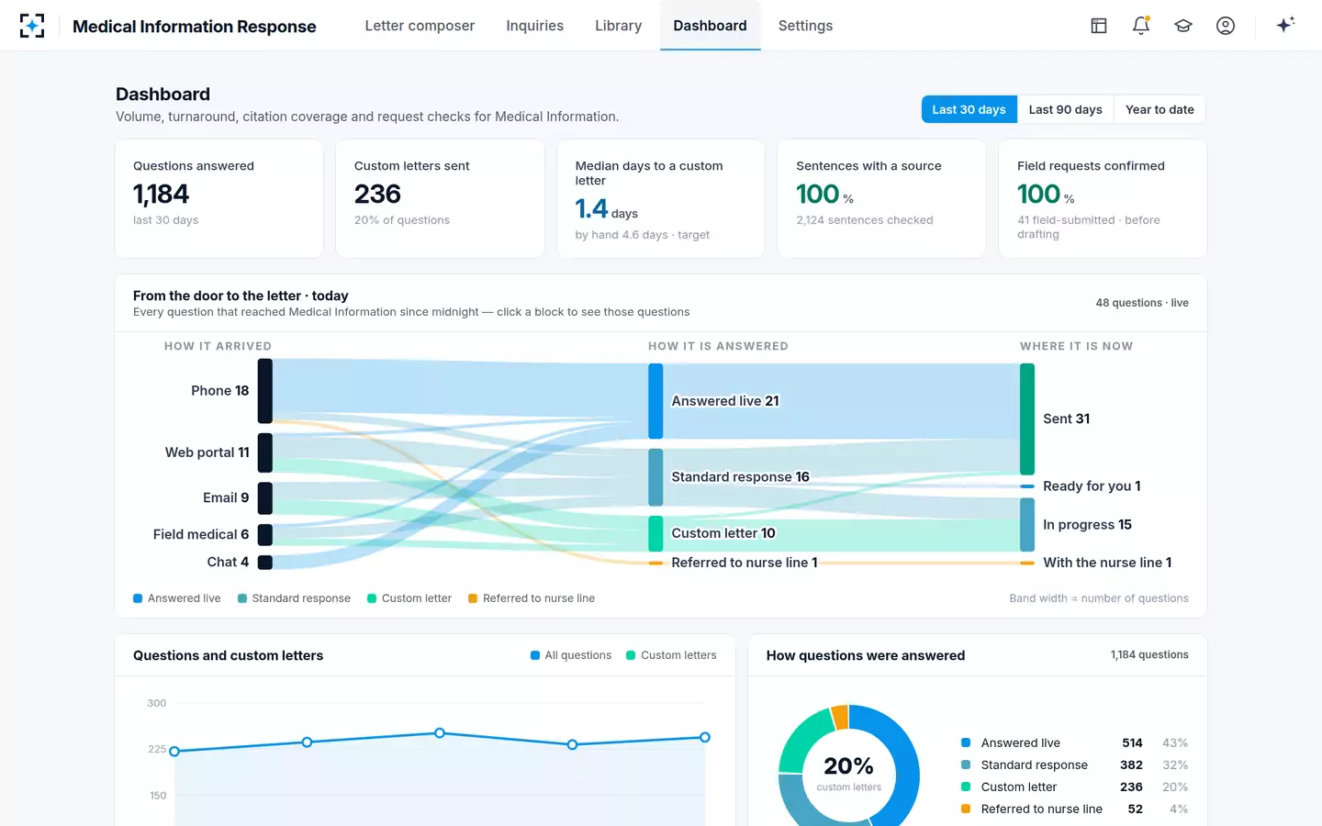Click the Medical Information Response logo icon
The width and height of the screenshot is (1322, 826).
32,26
